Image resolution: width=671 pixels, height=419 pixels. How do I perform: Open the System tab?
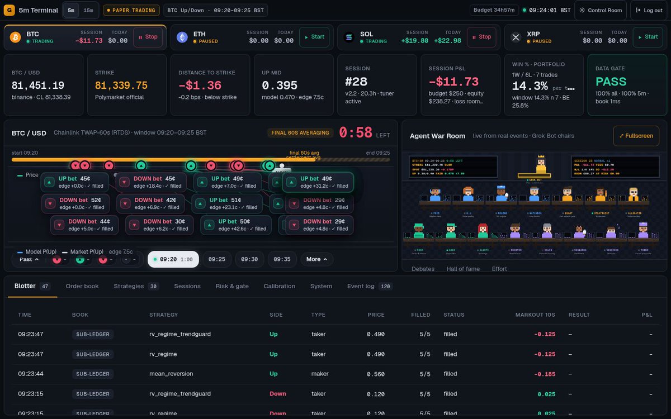(321, 286)
